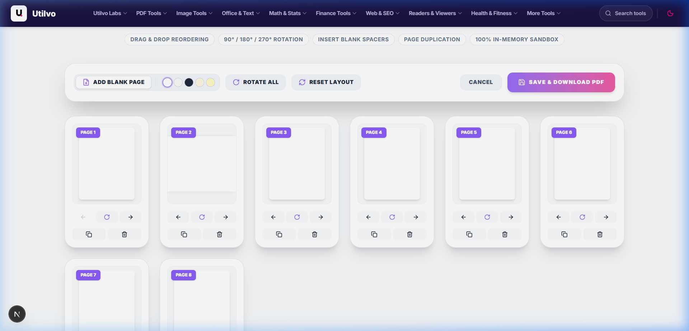
Task: Click Save & Download PDF button
Action: [561, 82]
